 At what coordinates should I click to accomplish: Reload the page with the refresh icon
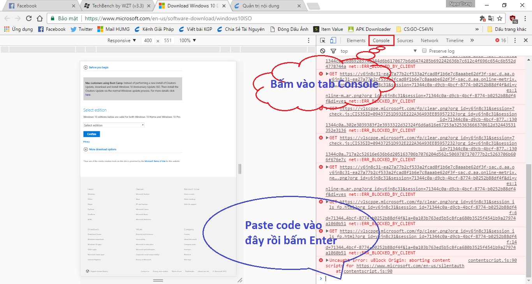tap(29, 18)
